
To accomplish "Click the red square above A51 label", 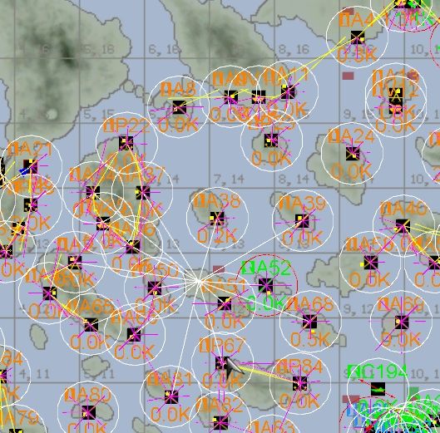I will (x=219, y=269).
